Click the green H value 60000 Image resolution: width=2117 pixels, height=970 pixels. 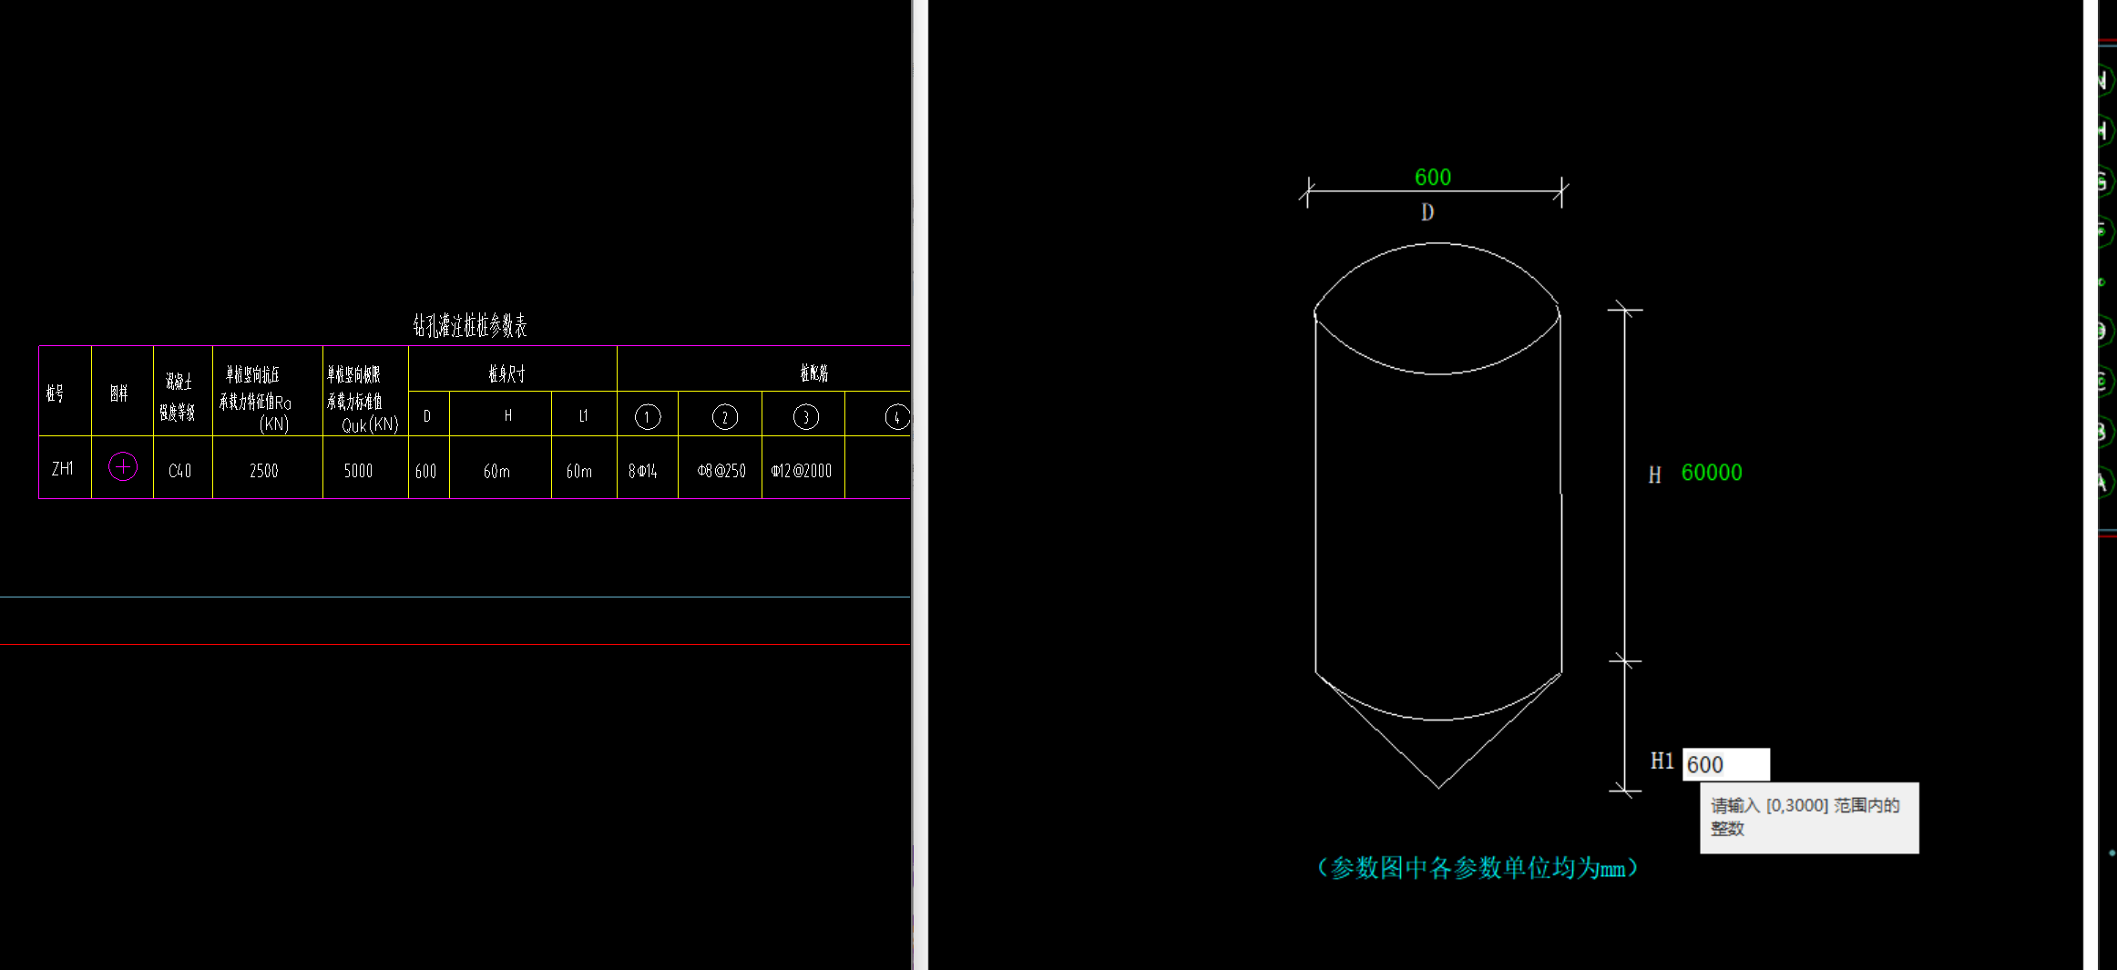point(1712,473)
